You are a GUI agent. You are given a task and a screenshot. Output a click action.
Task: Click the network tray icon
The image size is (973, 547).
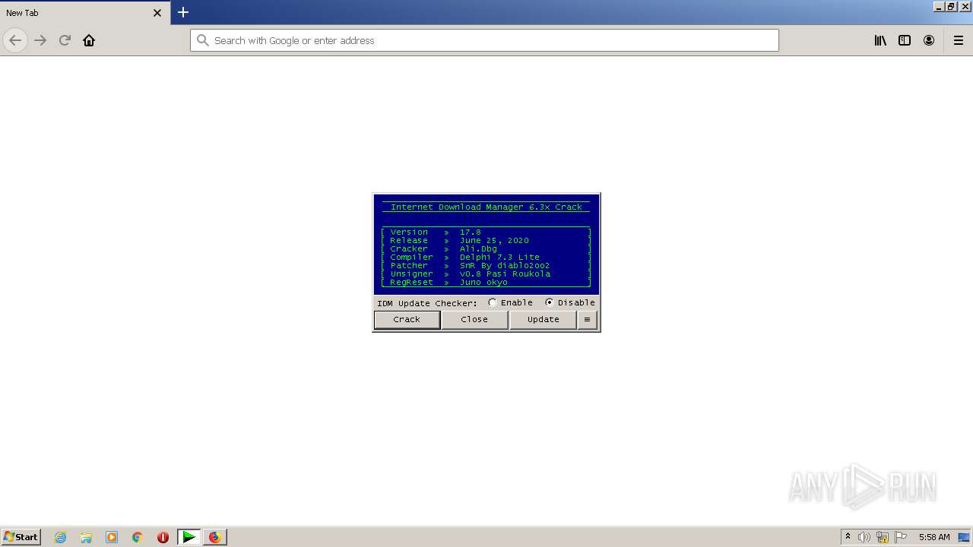click(883, 537)
